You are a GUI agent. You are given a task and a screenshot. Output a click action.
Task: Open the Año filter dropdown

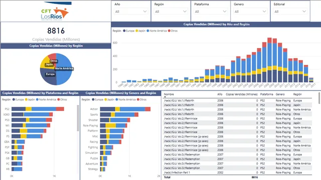[131, 11]
